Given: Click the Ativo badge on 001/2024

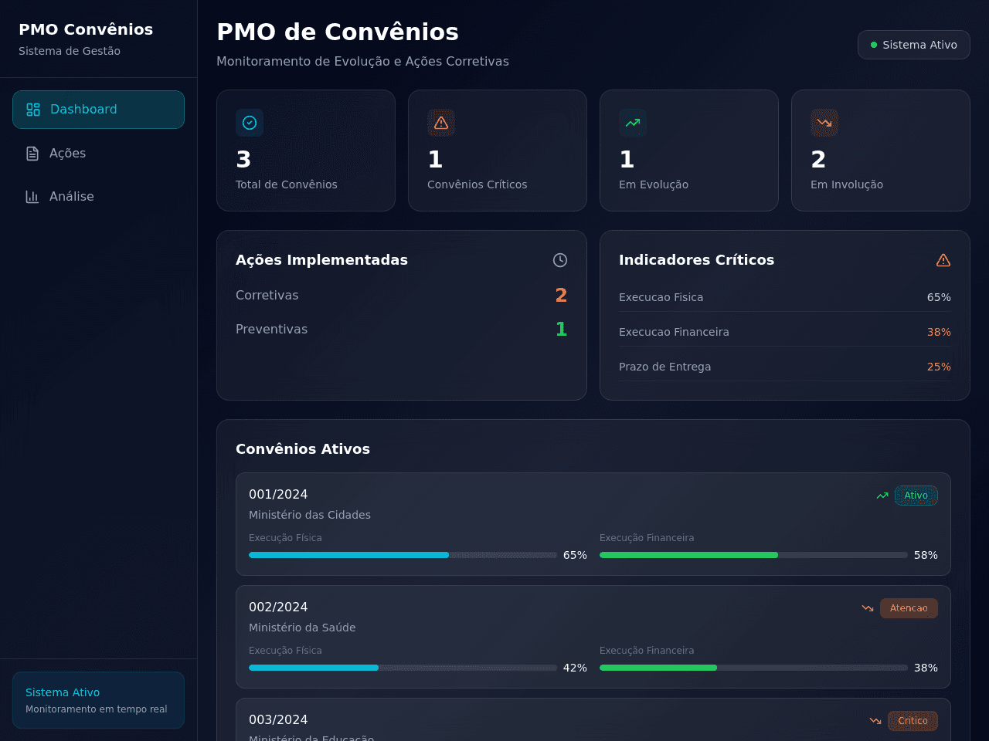Looking at the screenshot, I should [x=916, y=496].
